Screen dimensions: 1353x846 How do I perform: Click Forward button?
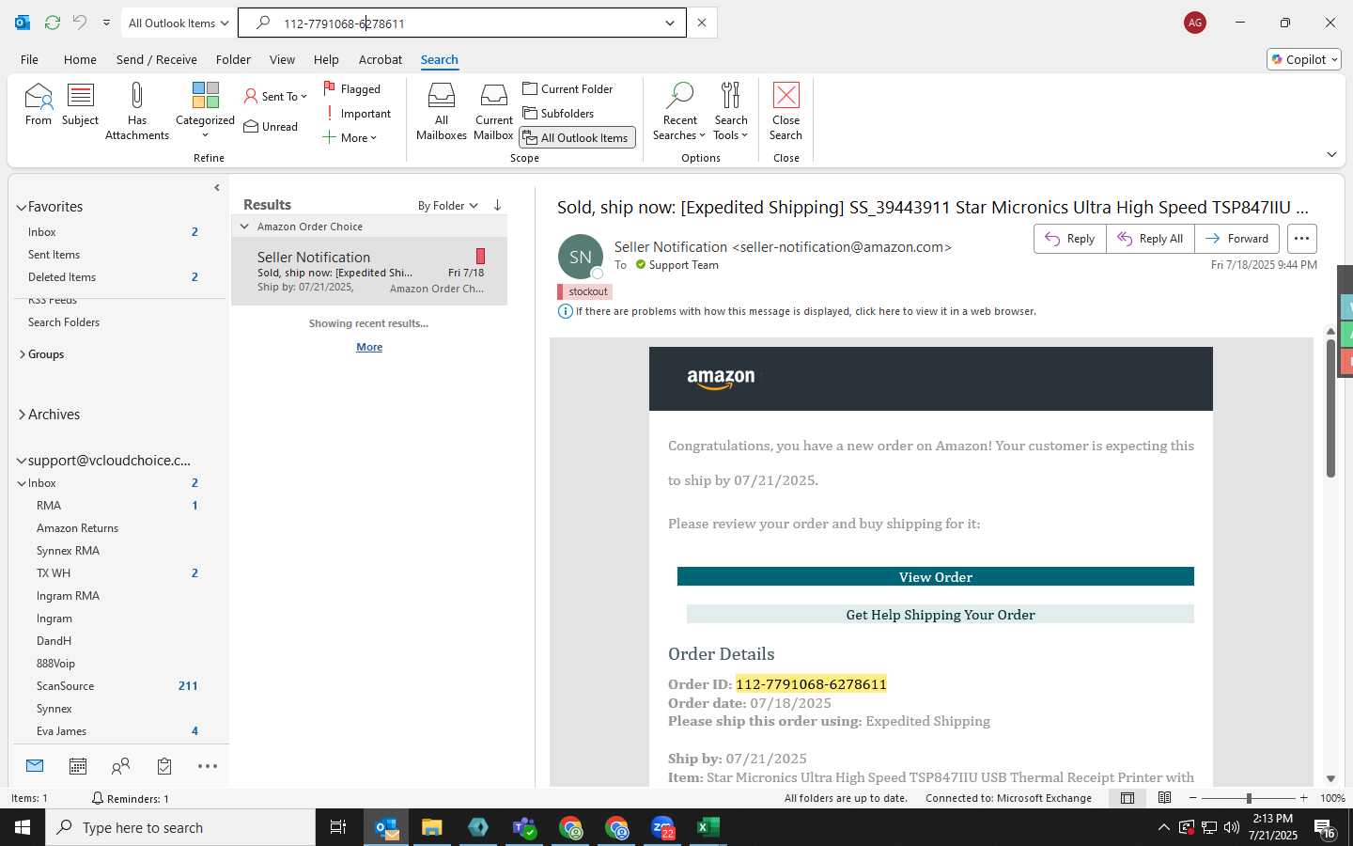[x=1236, y=239]
